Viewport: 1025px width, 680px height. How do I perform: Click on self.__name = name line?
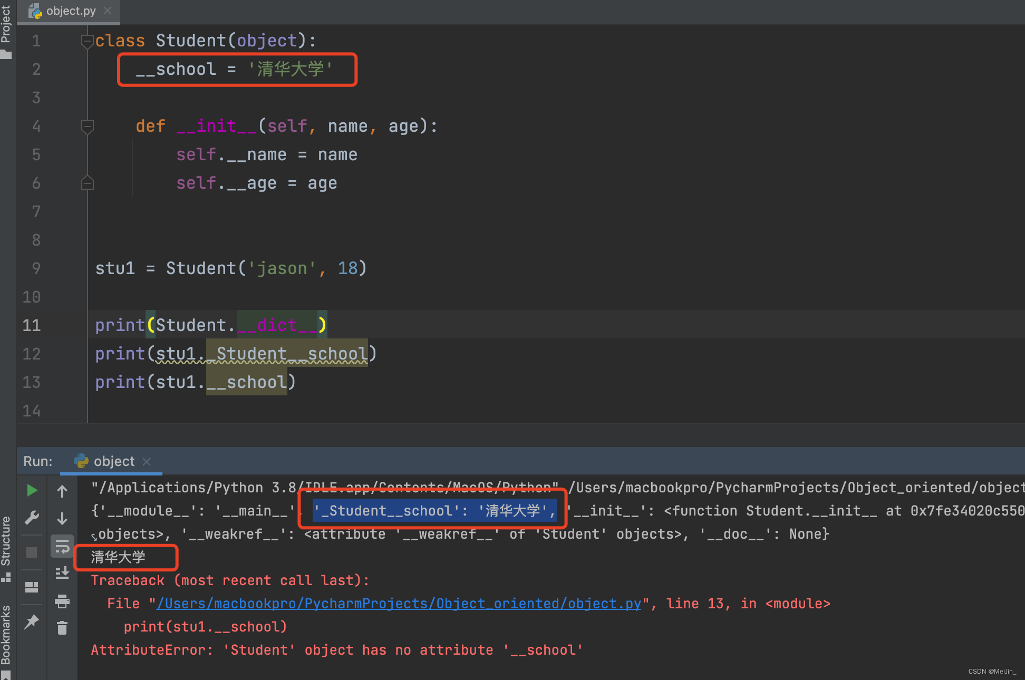tap(267, 154)
